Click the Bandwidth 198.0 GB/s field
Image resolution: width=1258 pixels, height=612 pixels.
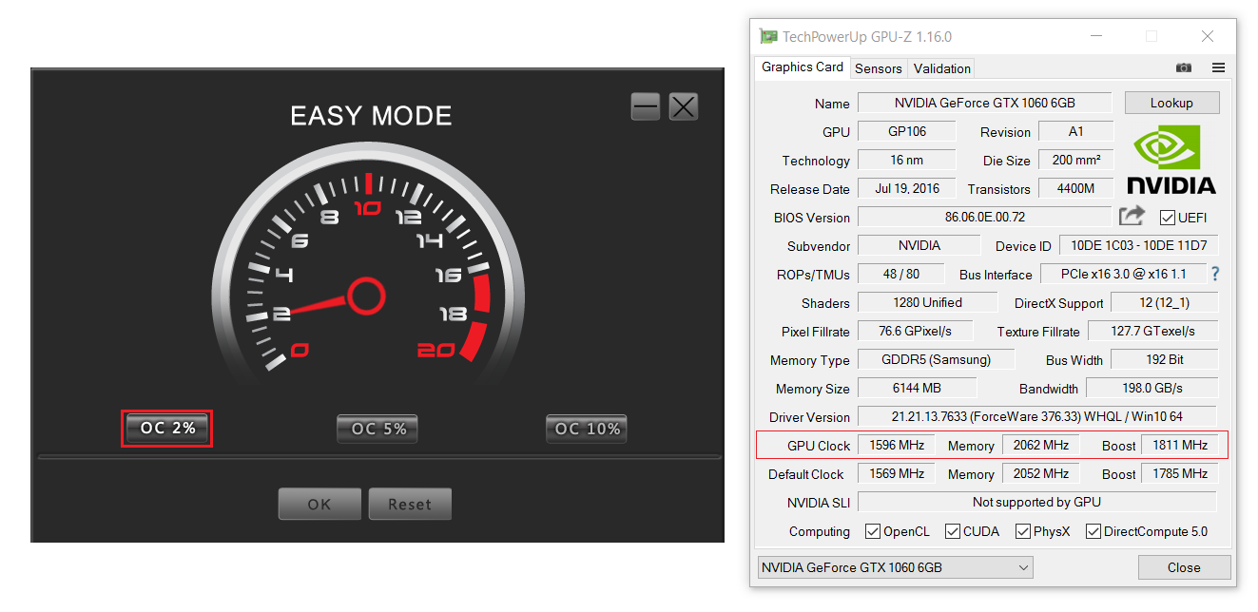1152,388
